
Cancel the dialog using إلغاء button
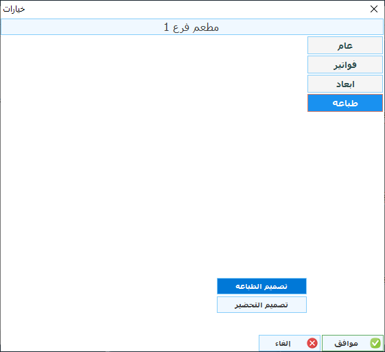point(290,343)
